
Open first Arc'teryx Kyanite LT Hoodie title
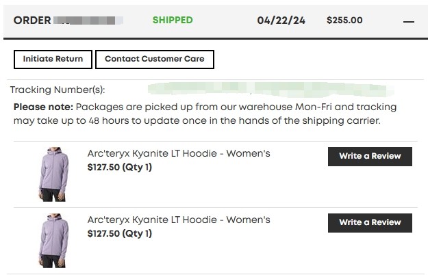[179, 154]
